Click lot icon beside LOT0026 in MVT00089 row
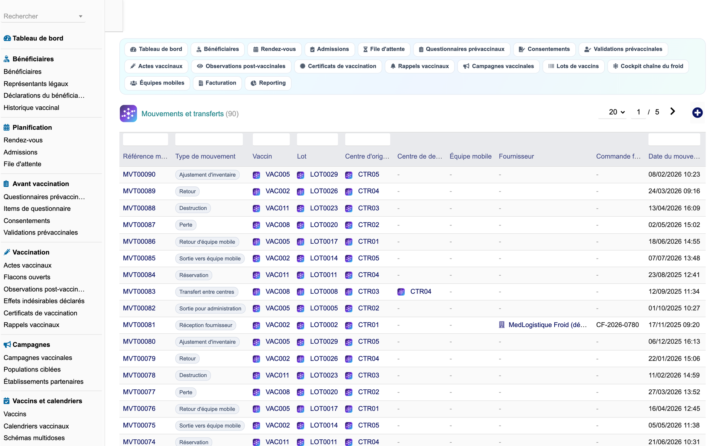The width and height of the screenshot is (721, 446). (300, 192)
